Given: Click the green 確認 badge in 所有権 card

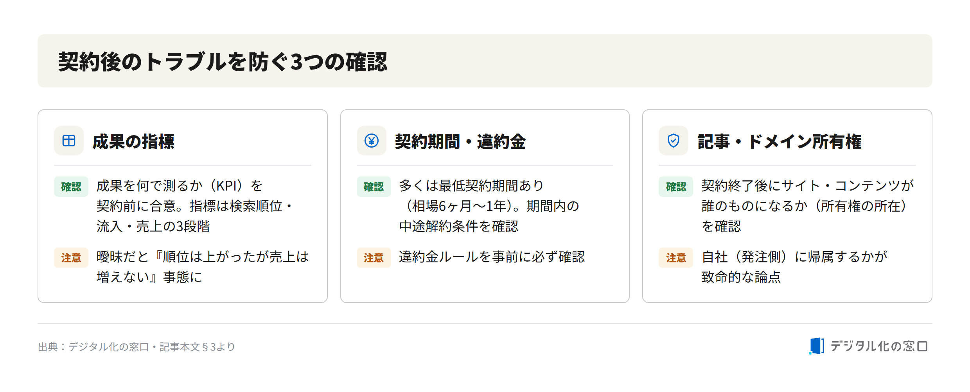Looking at the screenshot, I should [x=675, y=187].
